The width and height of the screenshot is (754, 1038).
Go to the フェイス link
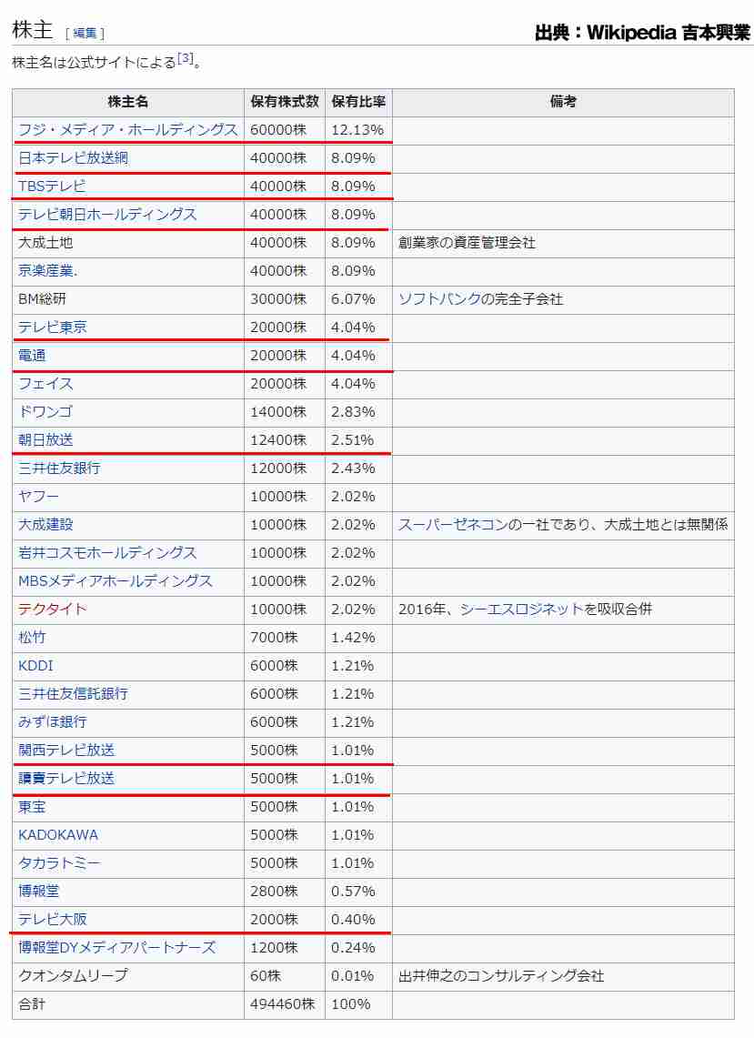pyautogui.click(x=45, y=384)
